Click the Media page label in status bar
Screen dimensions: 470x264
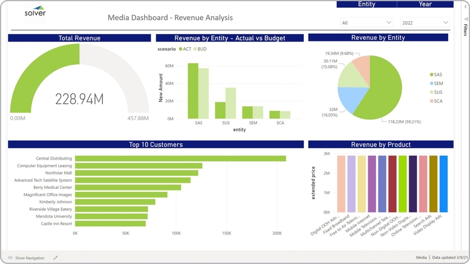pos(421,258)
